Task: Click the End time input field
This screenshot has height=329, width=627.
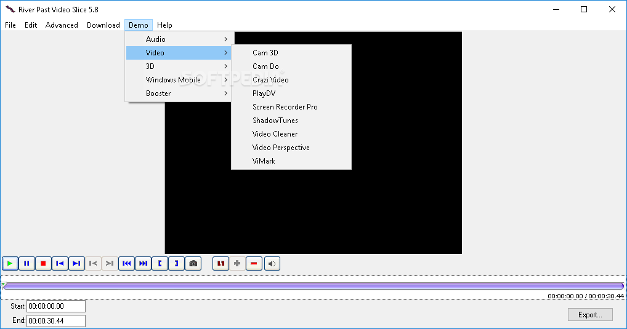Action: pyautogui.click(x=56, y=320)
